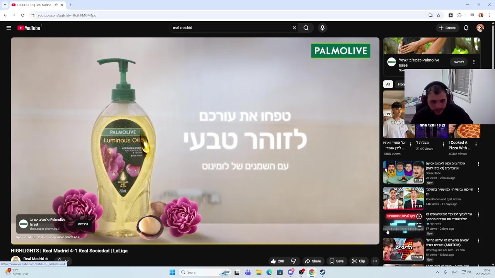Go back in Chrome
This screenshot has height=278, width=495.
coord(5,15)
